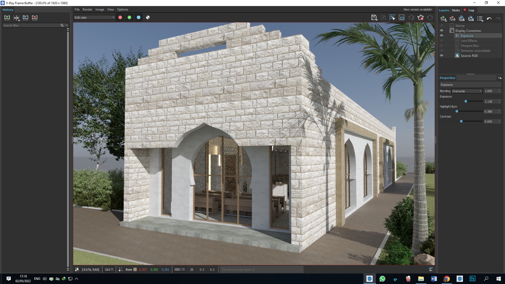Hide the Display Correction layer
This screenshot has height=284, width=505.
coord(442,31)
